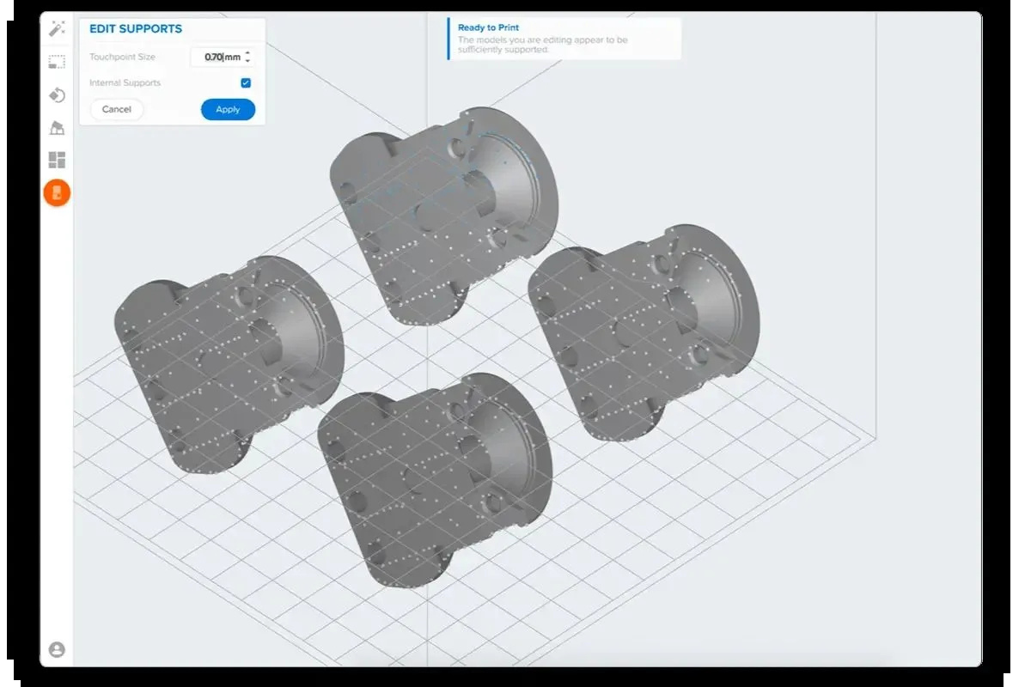Select the Orientation rotate tool
Screen dimensions: 1031x687
[x=57, y=94]
